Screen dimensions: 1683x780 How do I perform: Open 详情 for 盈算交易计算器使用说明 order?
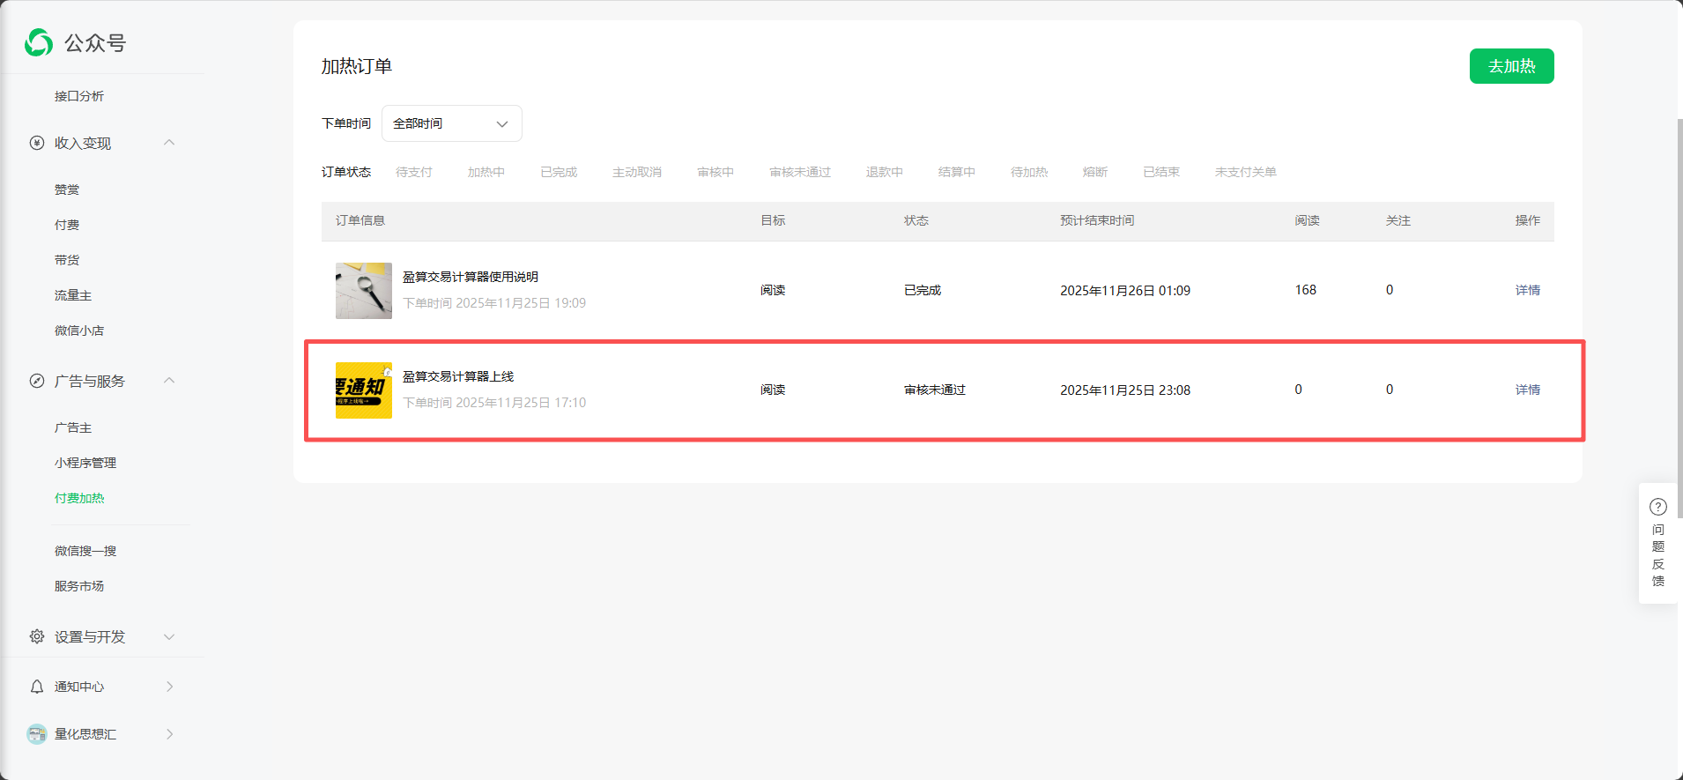(x=1527, y=290)
